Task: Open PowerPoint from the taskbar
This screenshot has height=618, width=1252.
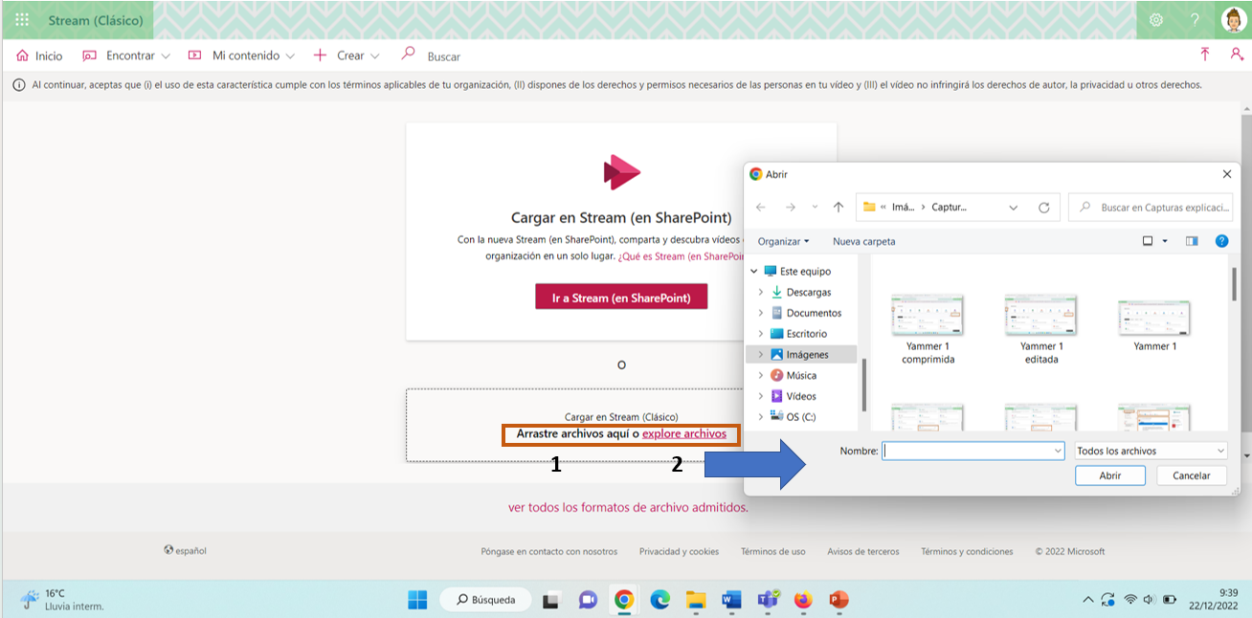Action: tap(838, 600)
